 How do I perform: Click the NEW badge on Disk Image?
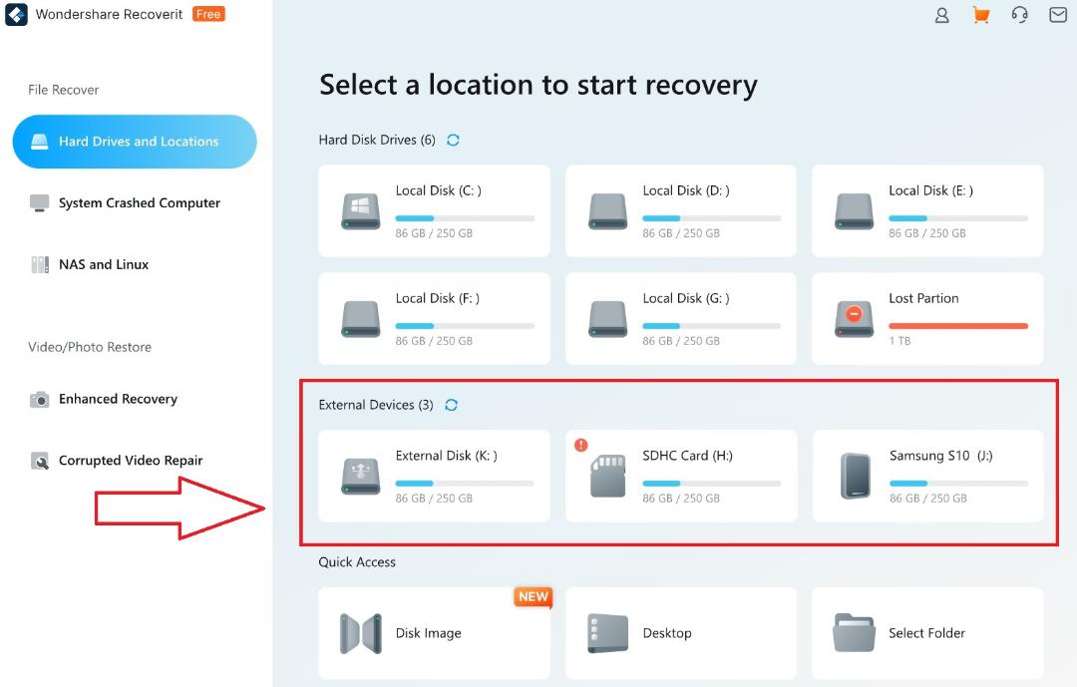point(533,597)
